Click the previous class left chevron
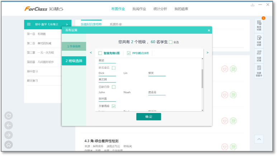The image size is (277, 156). click(91, 53)
